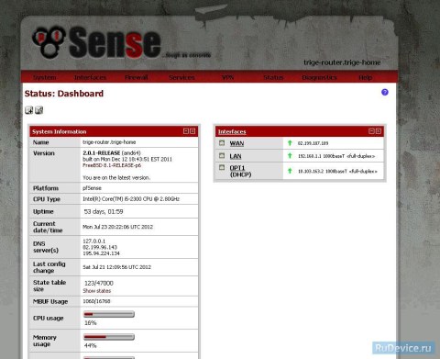Click the WAN interface icon
This screenshot has width=440, height=359.
222,142
